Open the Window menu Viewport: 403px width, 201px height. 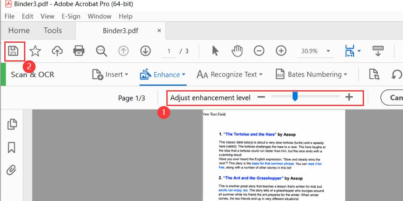pos(99,16)
